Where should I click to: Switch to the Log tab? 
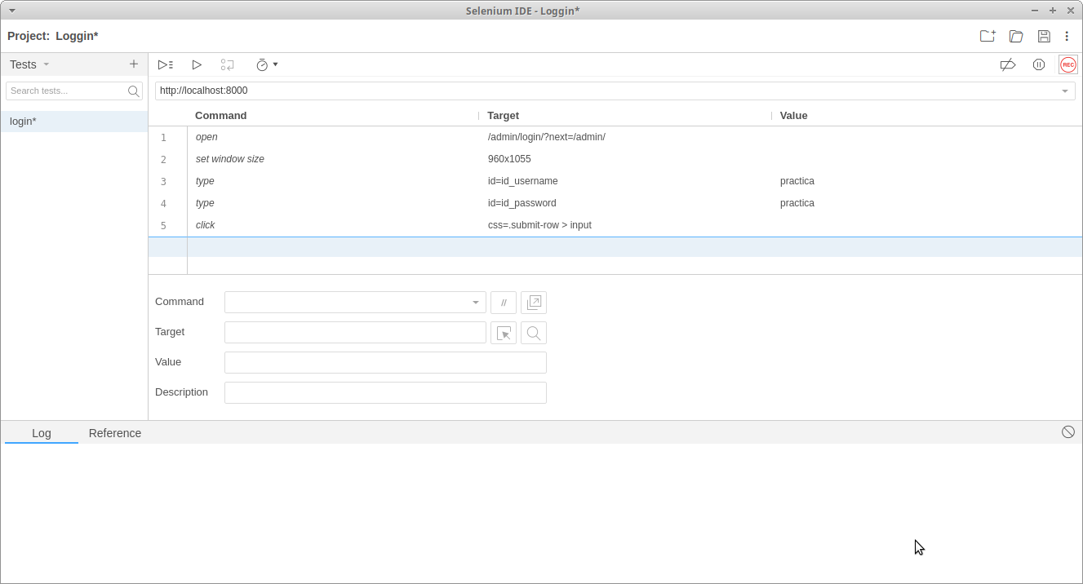tap(42, 433)
